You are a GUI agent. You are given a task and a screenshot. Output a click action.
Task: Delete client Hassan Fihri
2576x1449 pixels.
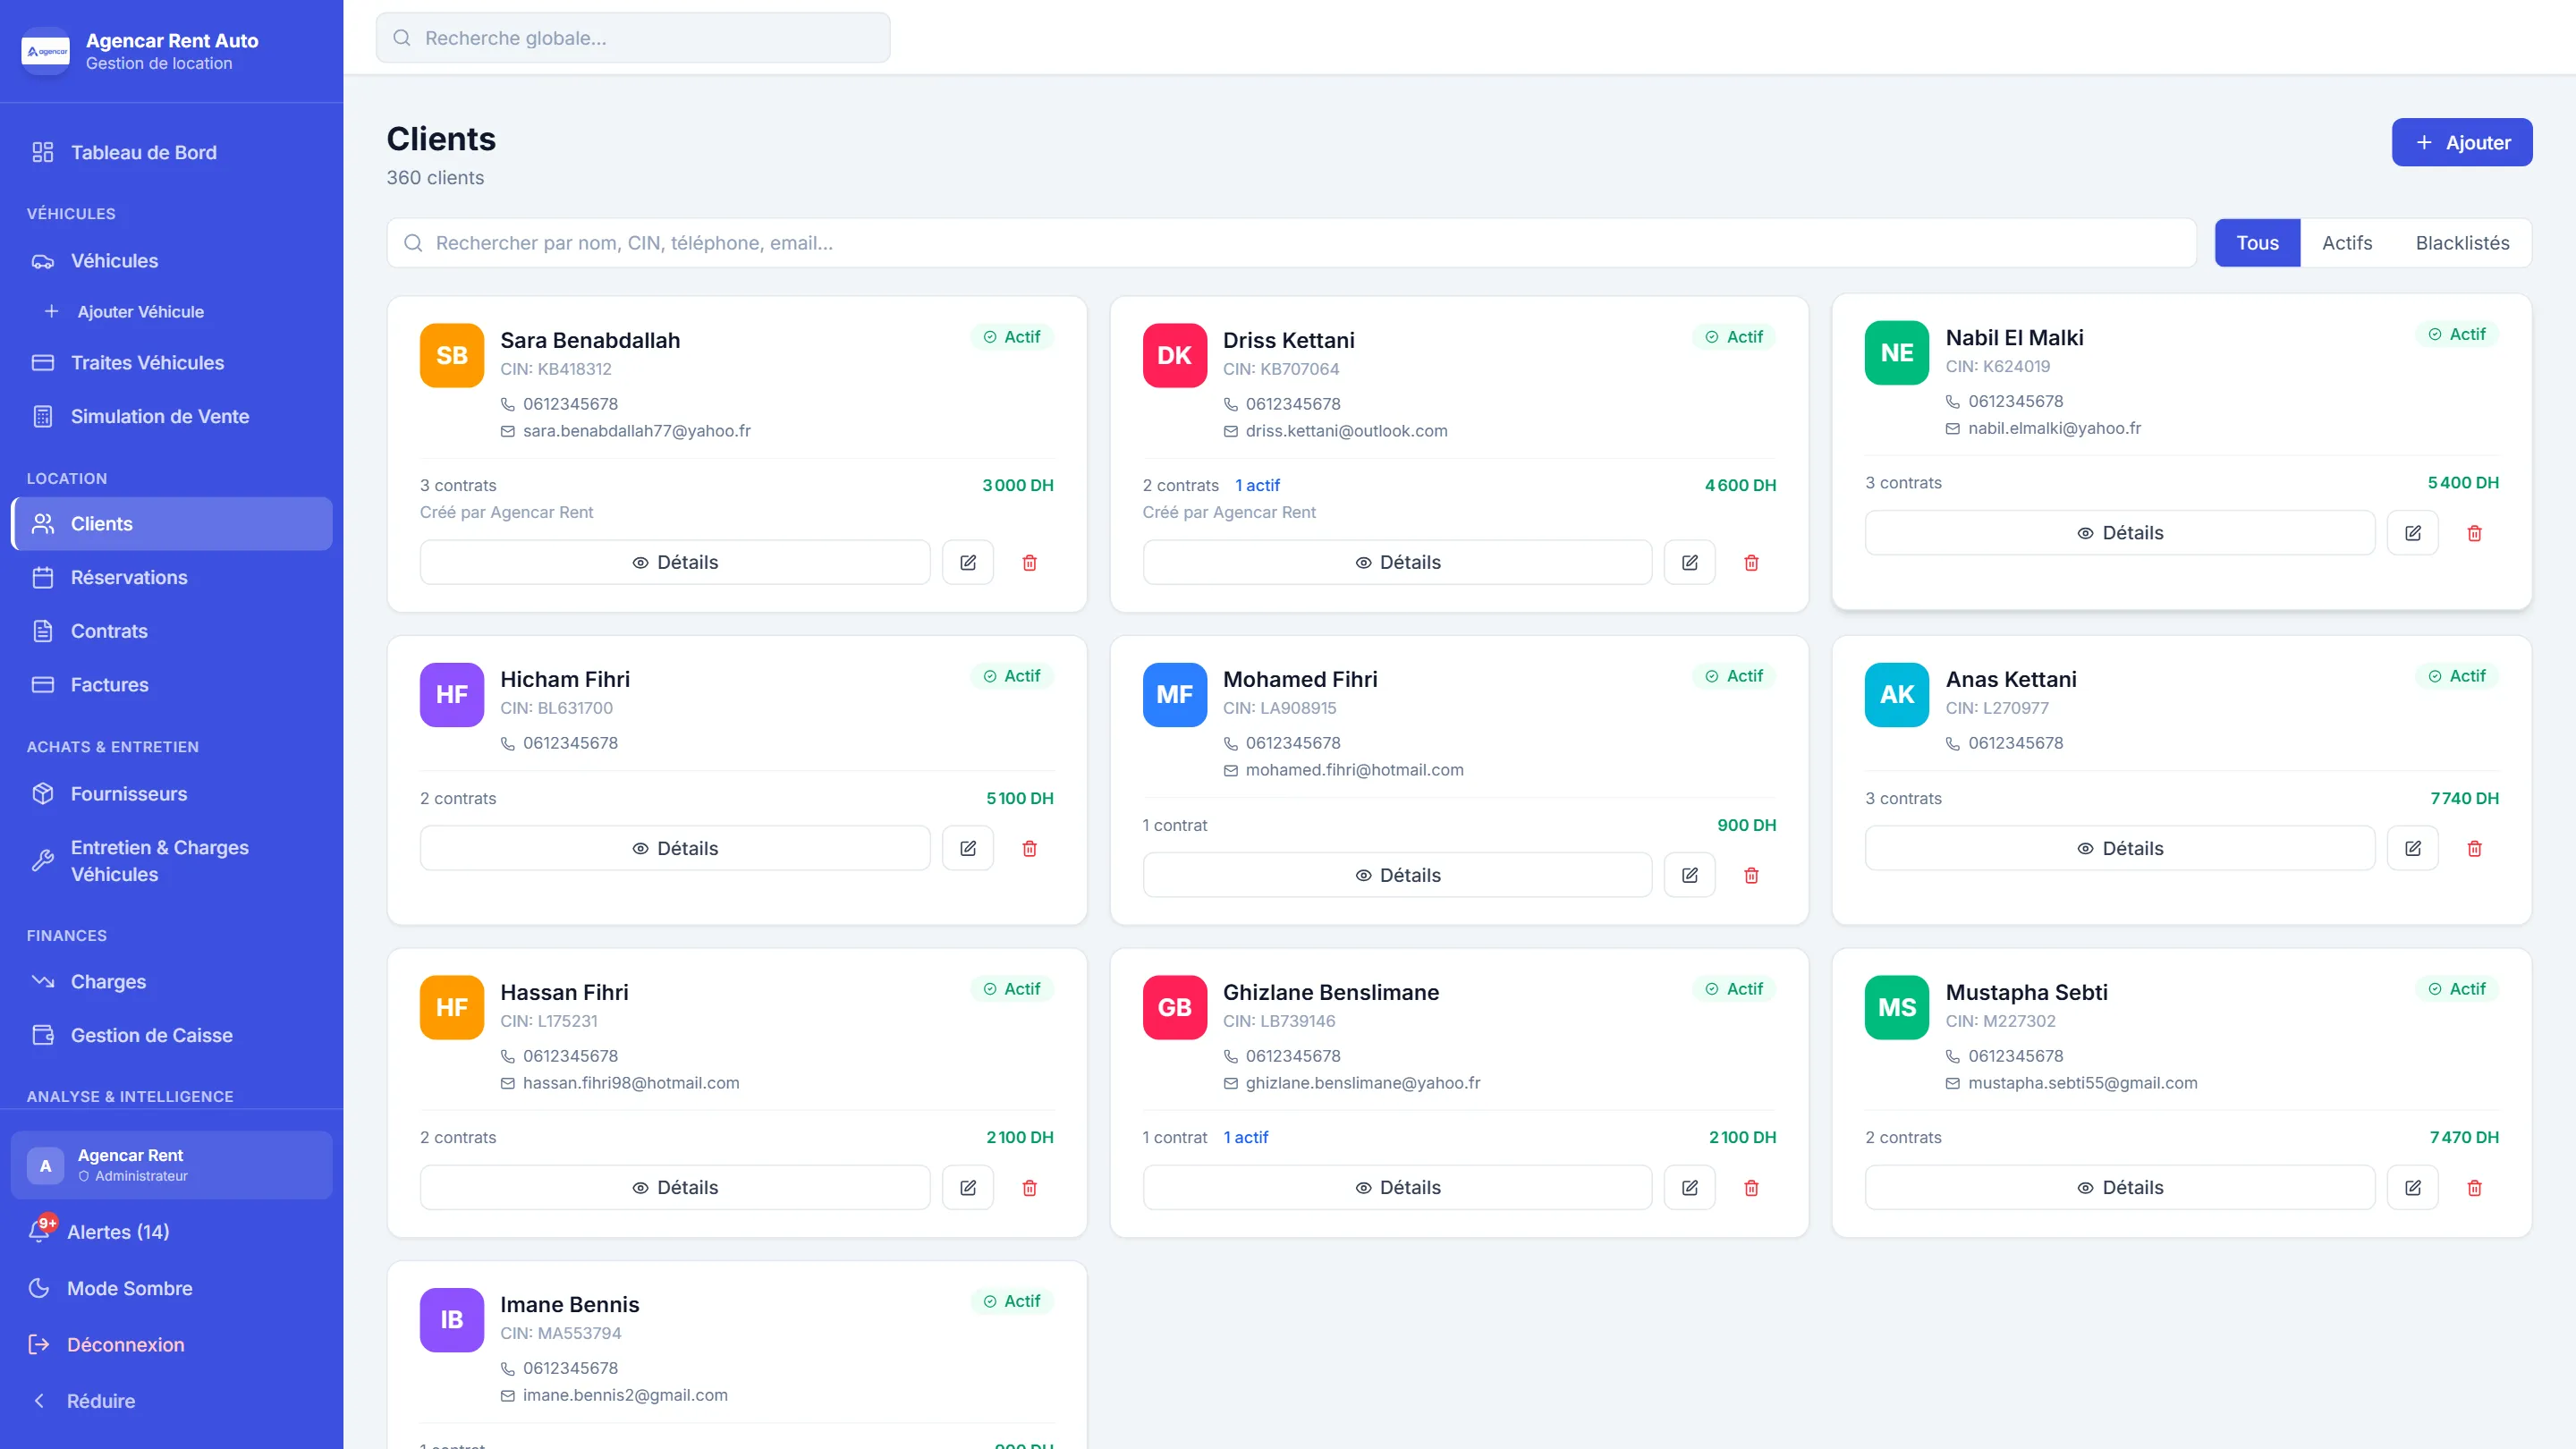point(1029,1187)
